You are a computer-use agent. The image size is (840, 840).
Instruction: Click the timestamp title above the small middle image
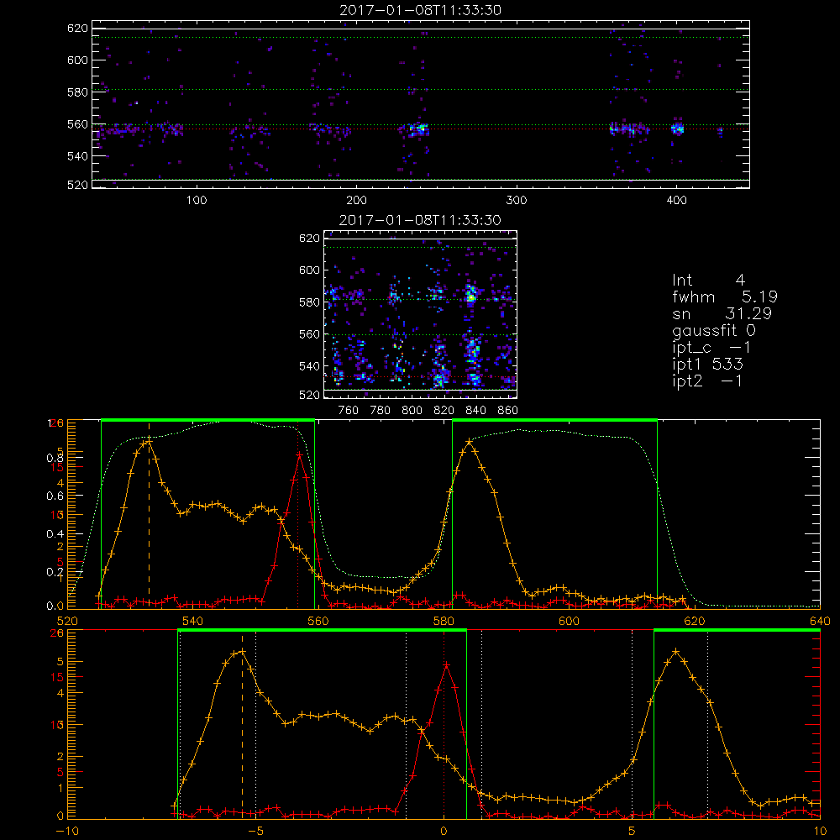[x=420, y=220]
